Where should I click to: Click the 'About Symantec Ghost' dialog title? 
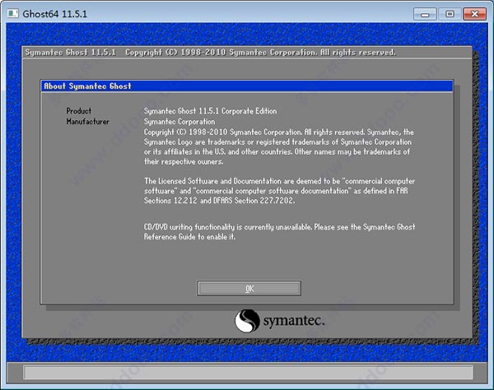(87, 86)
